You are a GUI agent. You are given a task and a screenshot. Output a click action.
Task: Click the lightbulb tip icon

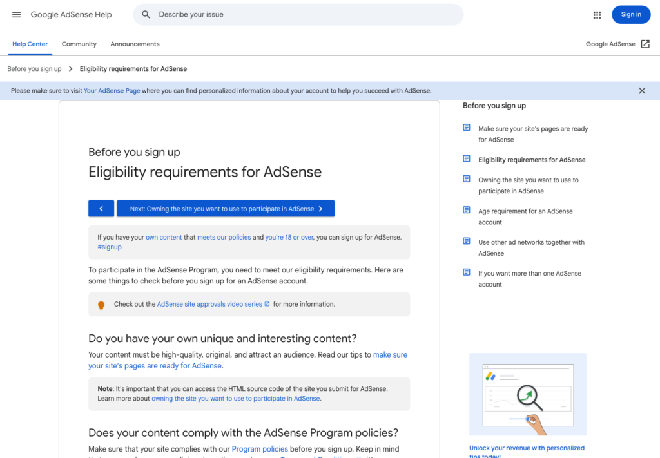101,305
